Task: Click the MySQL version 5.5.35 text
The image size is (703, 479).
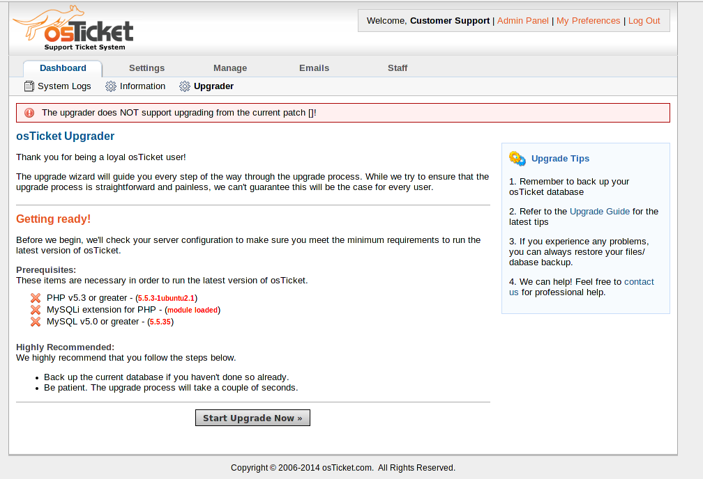Action: (x=160, y=322)
